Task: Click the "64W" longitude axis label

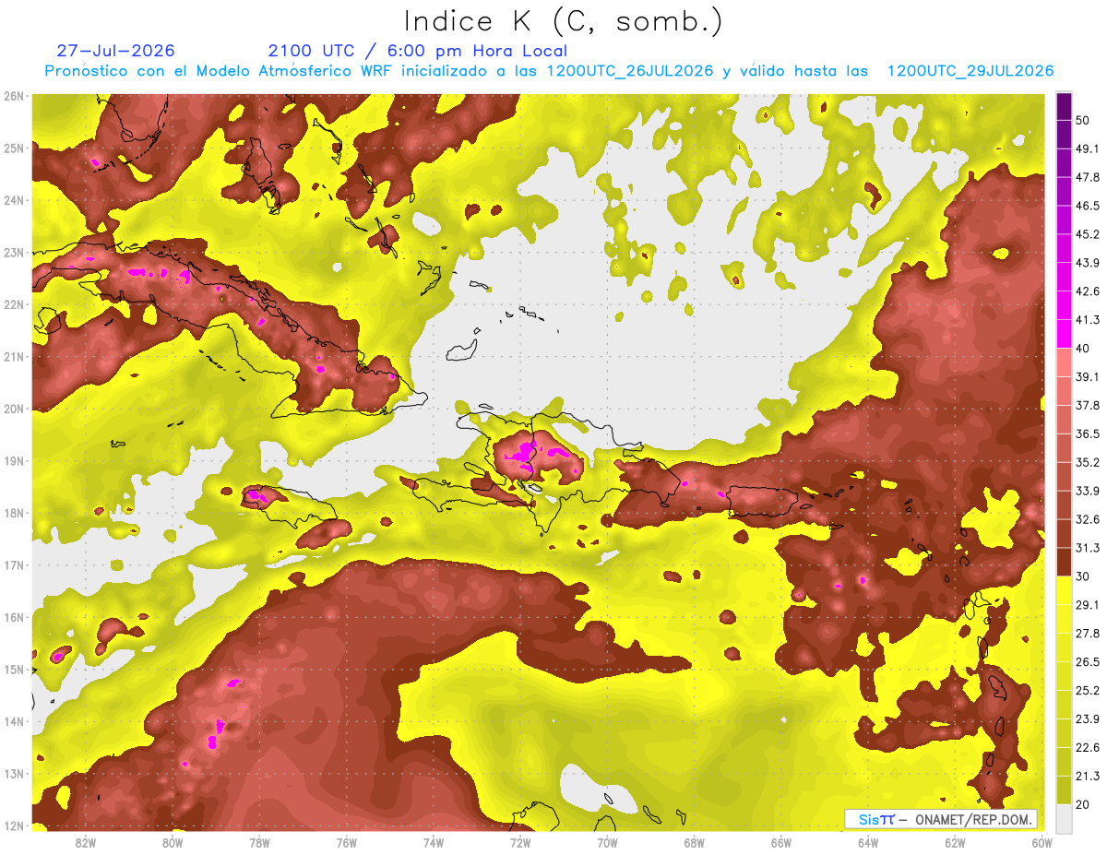Action: click(868, 843)
